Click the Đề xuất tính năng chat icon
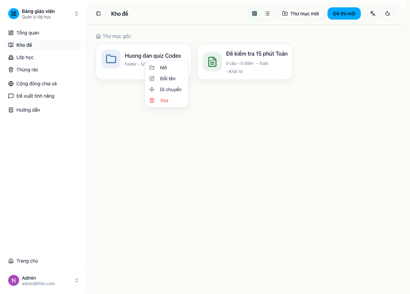Viewport: 410px width, 294px height. click(11, 96)
